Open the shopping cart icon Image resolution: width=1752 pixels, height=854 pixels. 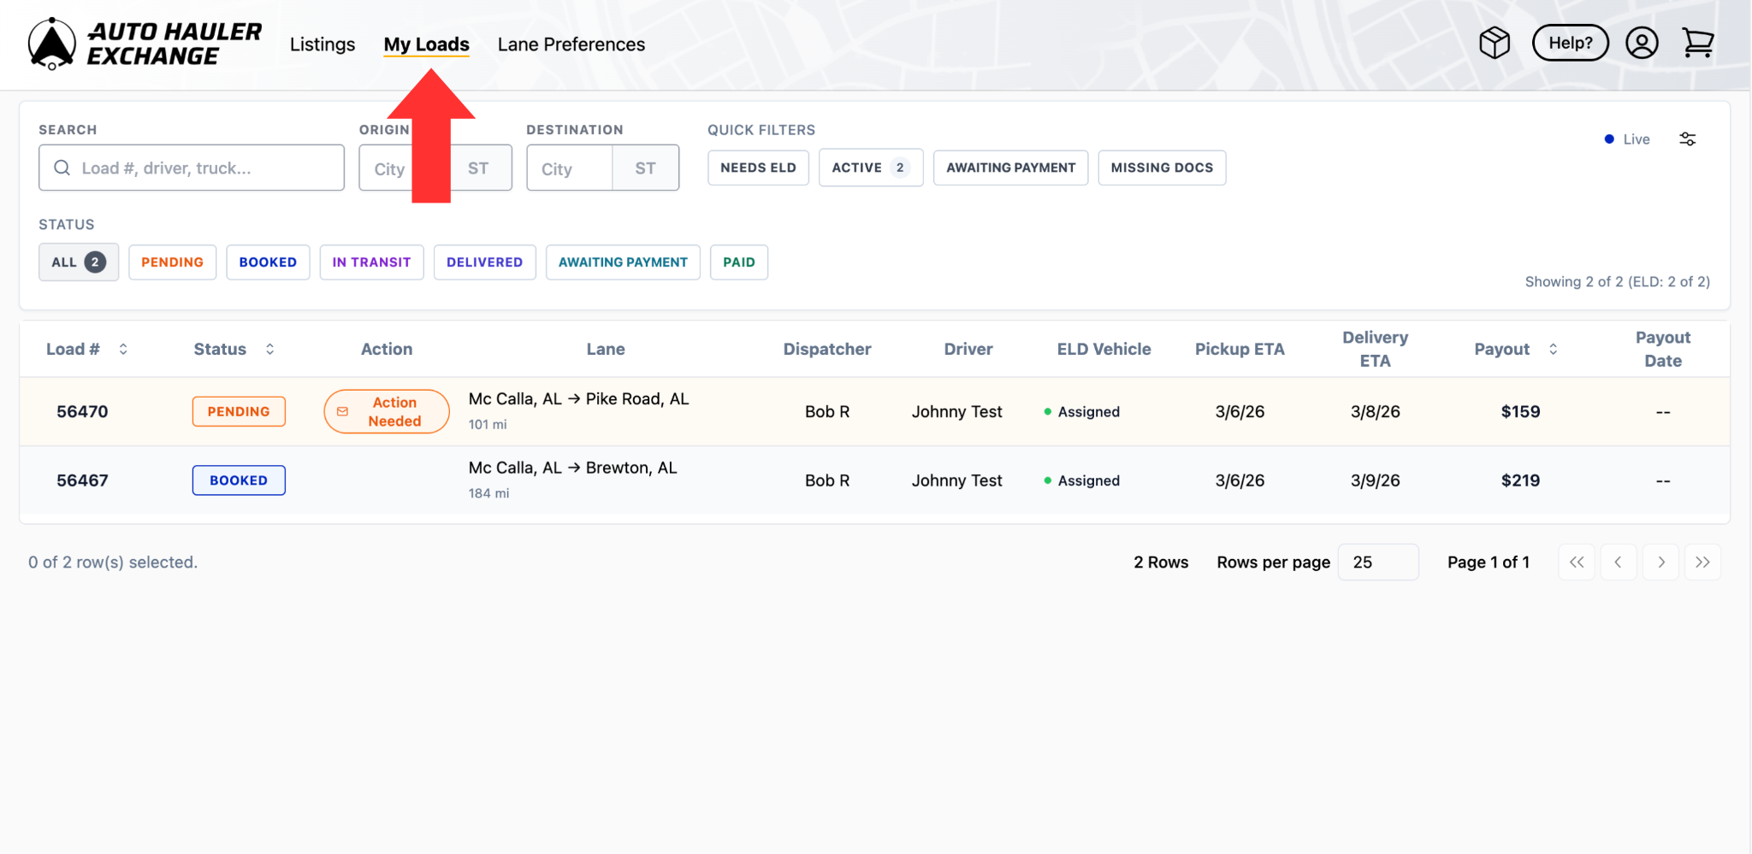click(x=1697, y=43)
